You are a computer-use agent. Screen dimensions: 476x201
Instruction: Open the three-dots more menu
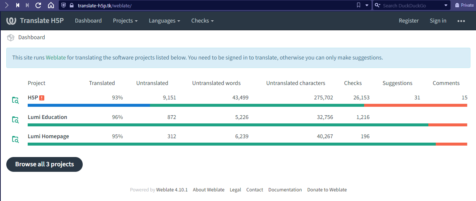(461, 21)
